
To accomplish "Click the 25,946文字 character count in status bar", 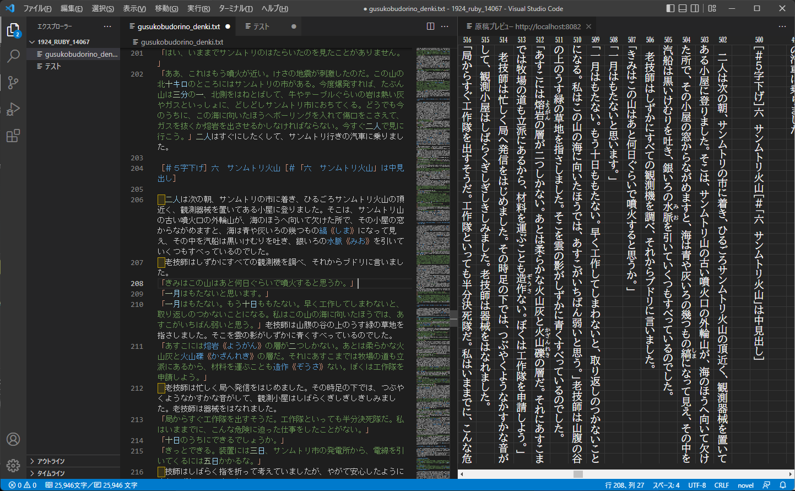I will tap(67, 485).
